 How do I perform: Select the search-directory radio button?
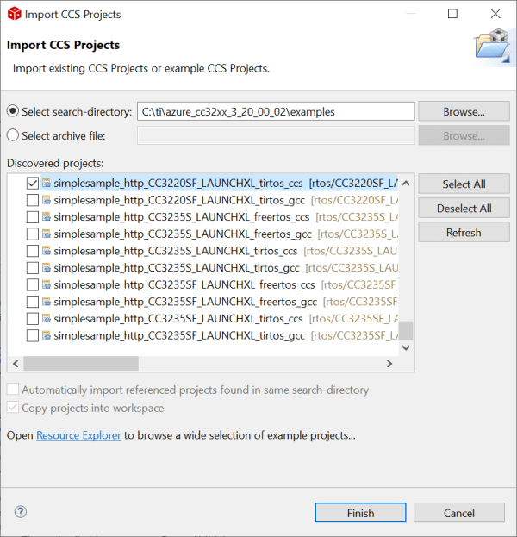tap(13, 111)
